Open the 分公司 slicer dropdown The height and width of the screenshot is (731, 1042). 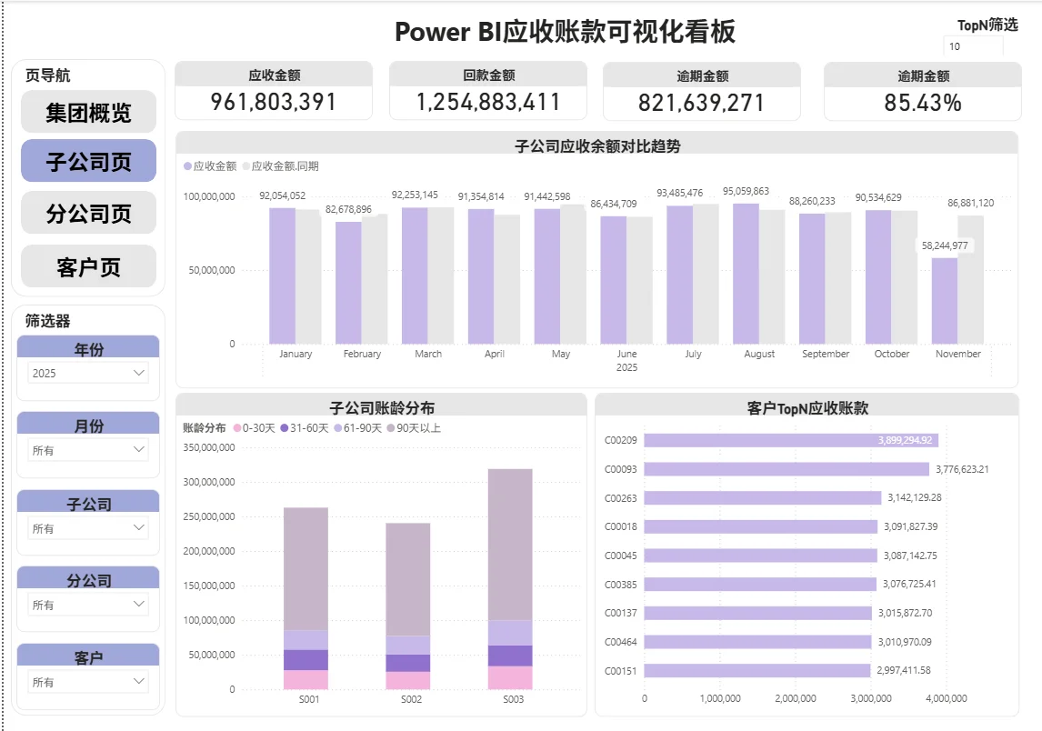(88, 605)
